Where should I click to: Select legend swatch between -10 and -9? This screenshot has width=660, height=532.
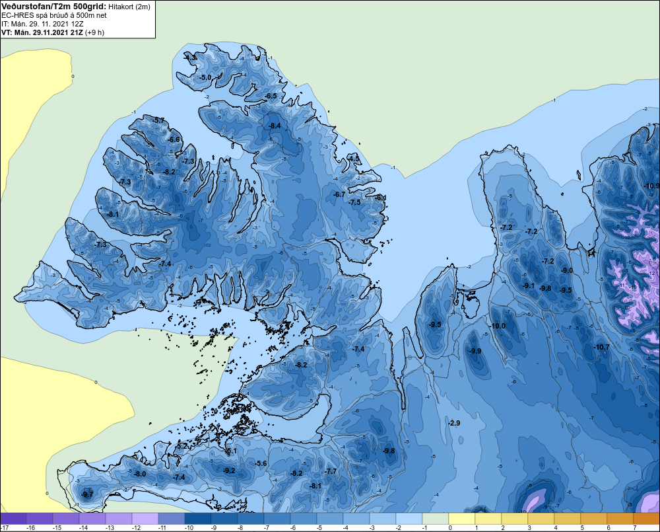point(198,519)
